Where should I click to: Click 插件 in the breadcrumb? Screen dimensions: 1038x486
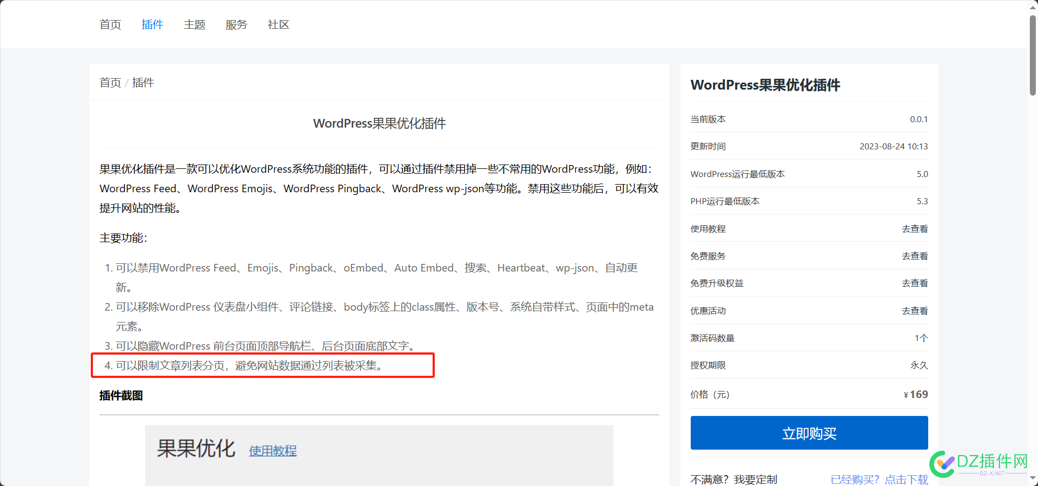tap(143, 83)
